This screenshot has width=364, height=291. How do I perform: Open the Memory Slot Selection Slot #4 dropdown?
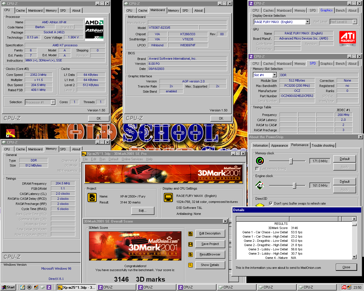[x=274, y=75]
